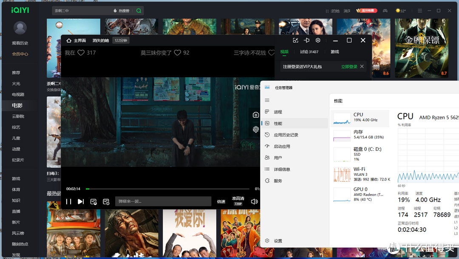The width and height of the screenshot is (459, 259).
Task: Like the 我在 bullet comment heart
Action: point(81,53)
